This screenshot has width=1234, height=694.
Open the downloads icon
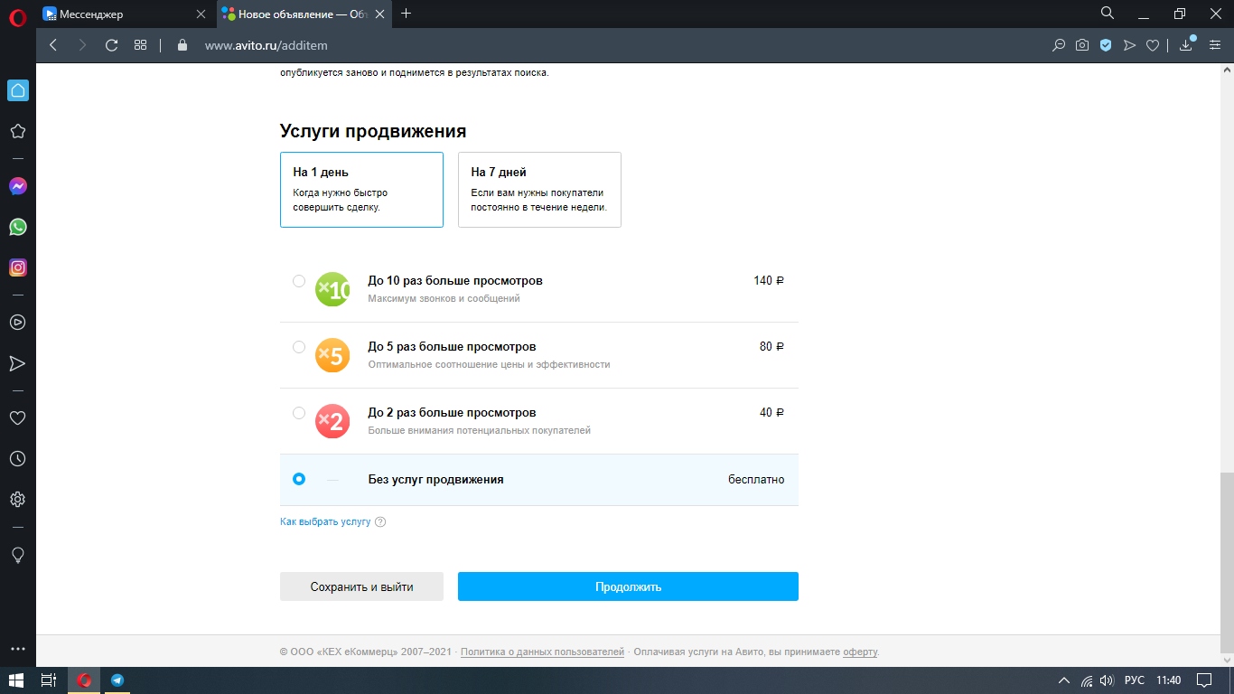1187,45
